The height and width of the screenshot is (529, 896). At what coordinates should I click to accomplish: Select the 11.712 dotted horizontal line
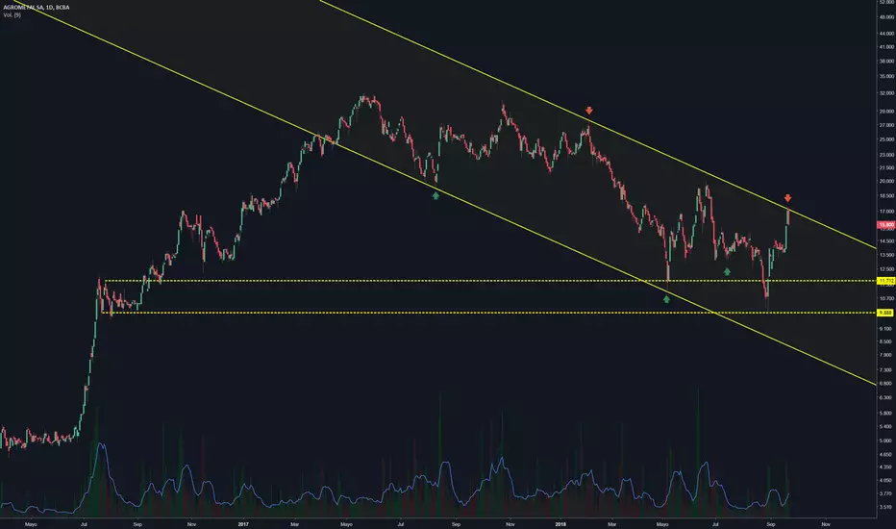coord(491,281)
